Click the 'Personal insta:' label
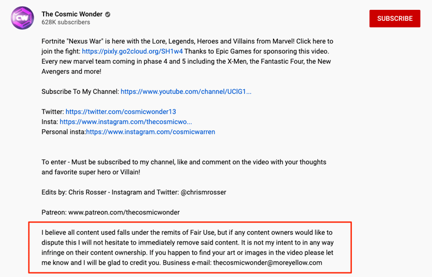 [x=64, y=132]
